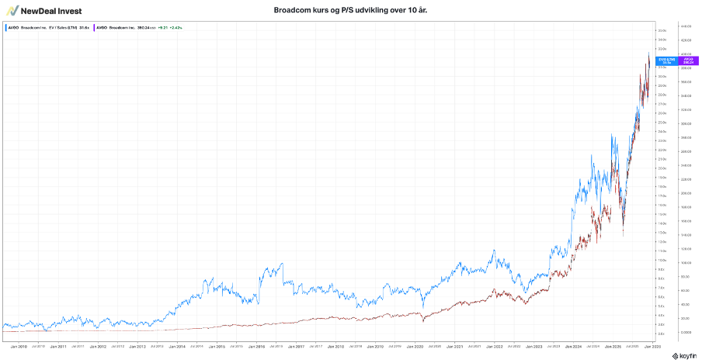The width and height of the screenshot is (702, 363).
Task: Click the peak of the blue line at far right
Action: coord(649,52)
